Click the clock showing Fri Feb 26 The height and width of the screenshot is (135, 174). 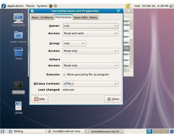point(155,6)
